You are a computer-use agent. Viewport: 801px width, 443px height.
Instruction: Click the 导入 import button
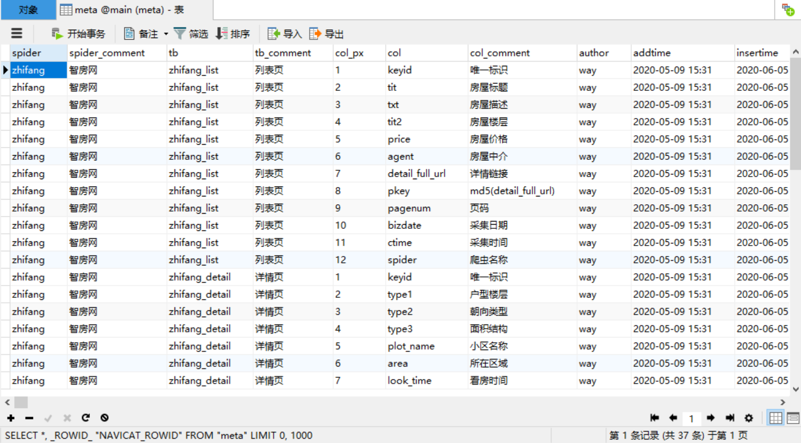tap(284, 34)
